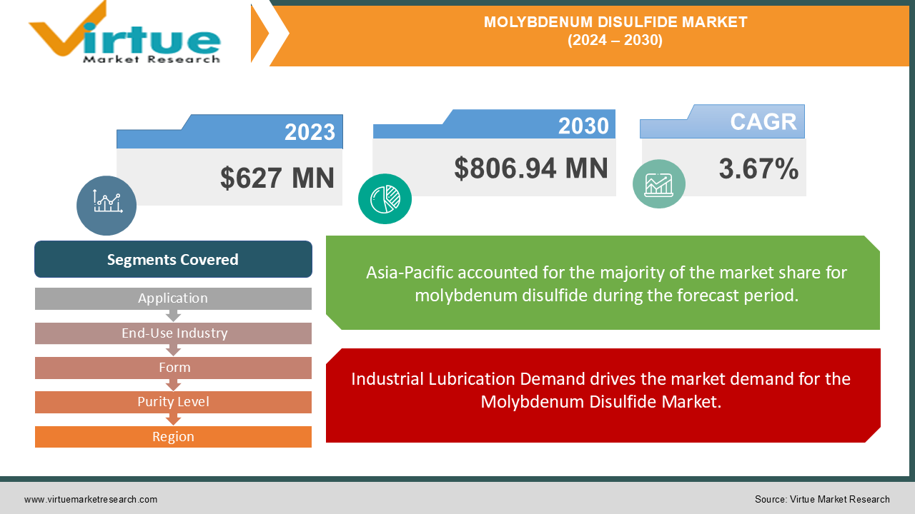915x514 pixels.
Task: Select the Region segment bar
Action: click(x=173, y=437)
